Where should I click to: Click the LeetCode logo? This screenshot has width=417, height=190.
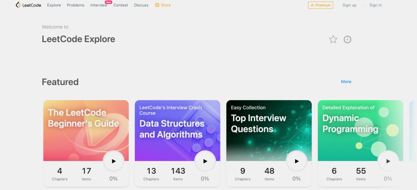(28, 5)
